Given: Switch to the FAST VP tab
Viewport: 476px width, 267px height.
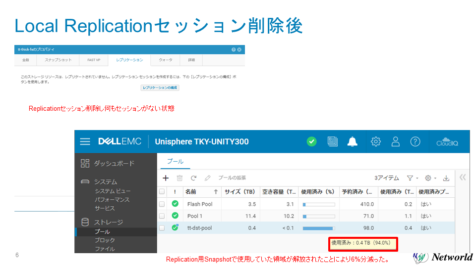Looking at the screenshot, I should pyautogui.click(x=94, y=60).
